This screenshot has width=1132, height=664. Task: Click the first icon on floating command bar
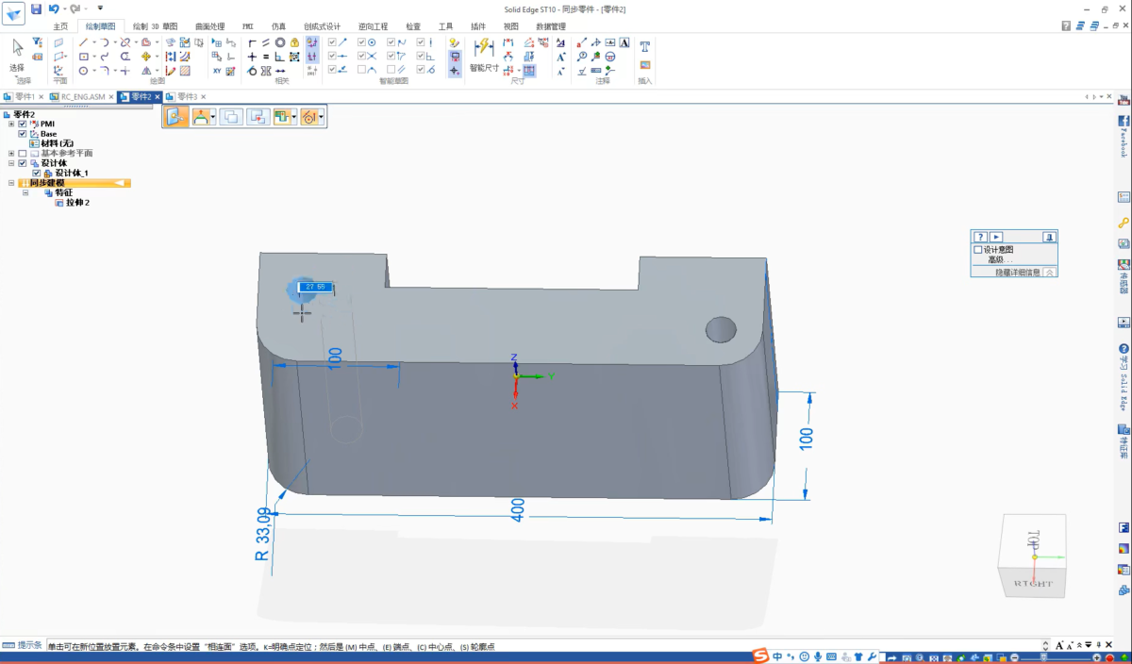[175, 117]
